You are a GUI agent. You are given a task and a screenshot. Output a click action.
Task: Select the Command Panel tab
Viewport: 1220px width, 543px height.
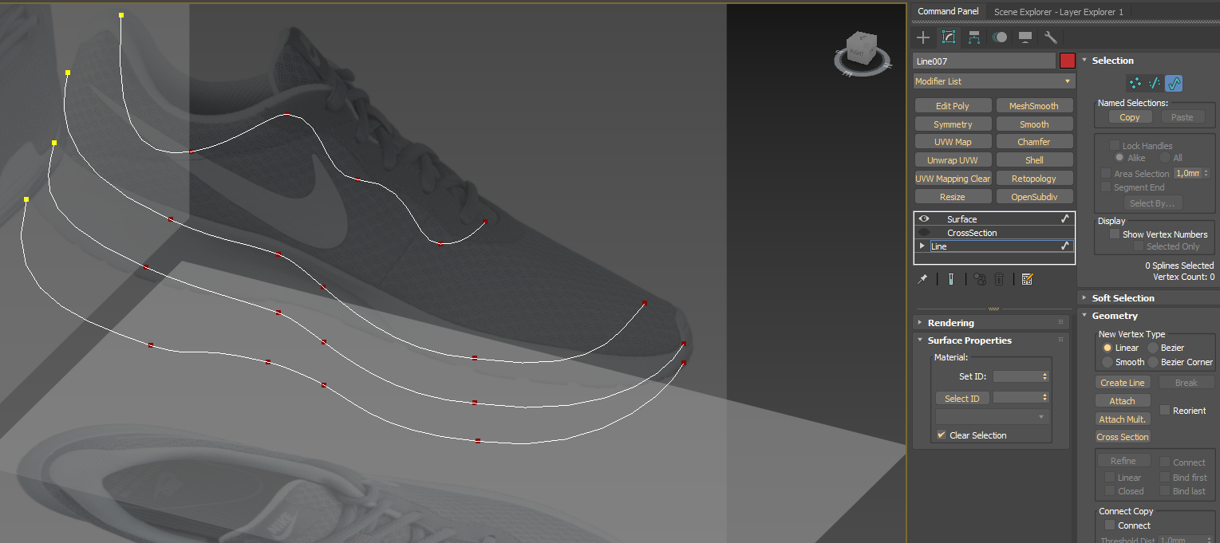click(948, 11)
